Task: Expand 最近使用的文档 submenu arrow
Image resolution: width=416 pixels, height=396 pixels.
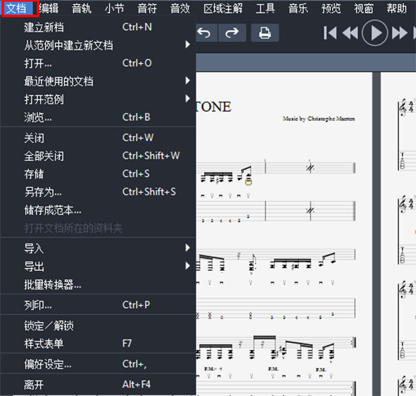Action: (x=188, y=81)
